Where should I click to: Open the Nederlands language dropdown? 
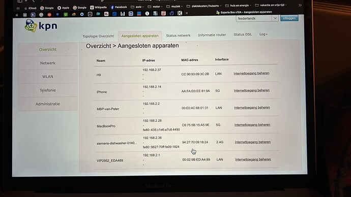point(257,19)
